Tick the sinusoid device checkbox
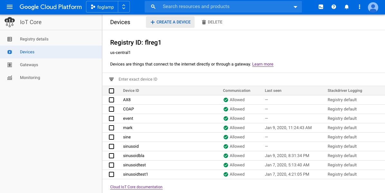385x193 pixels. click(x=111, y=146)
